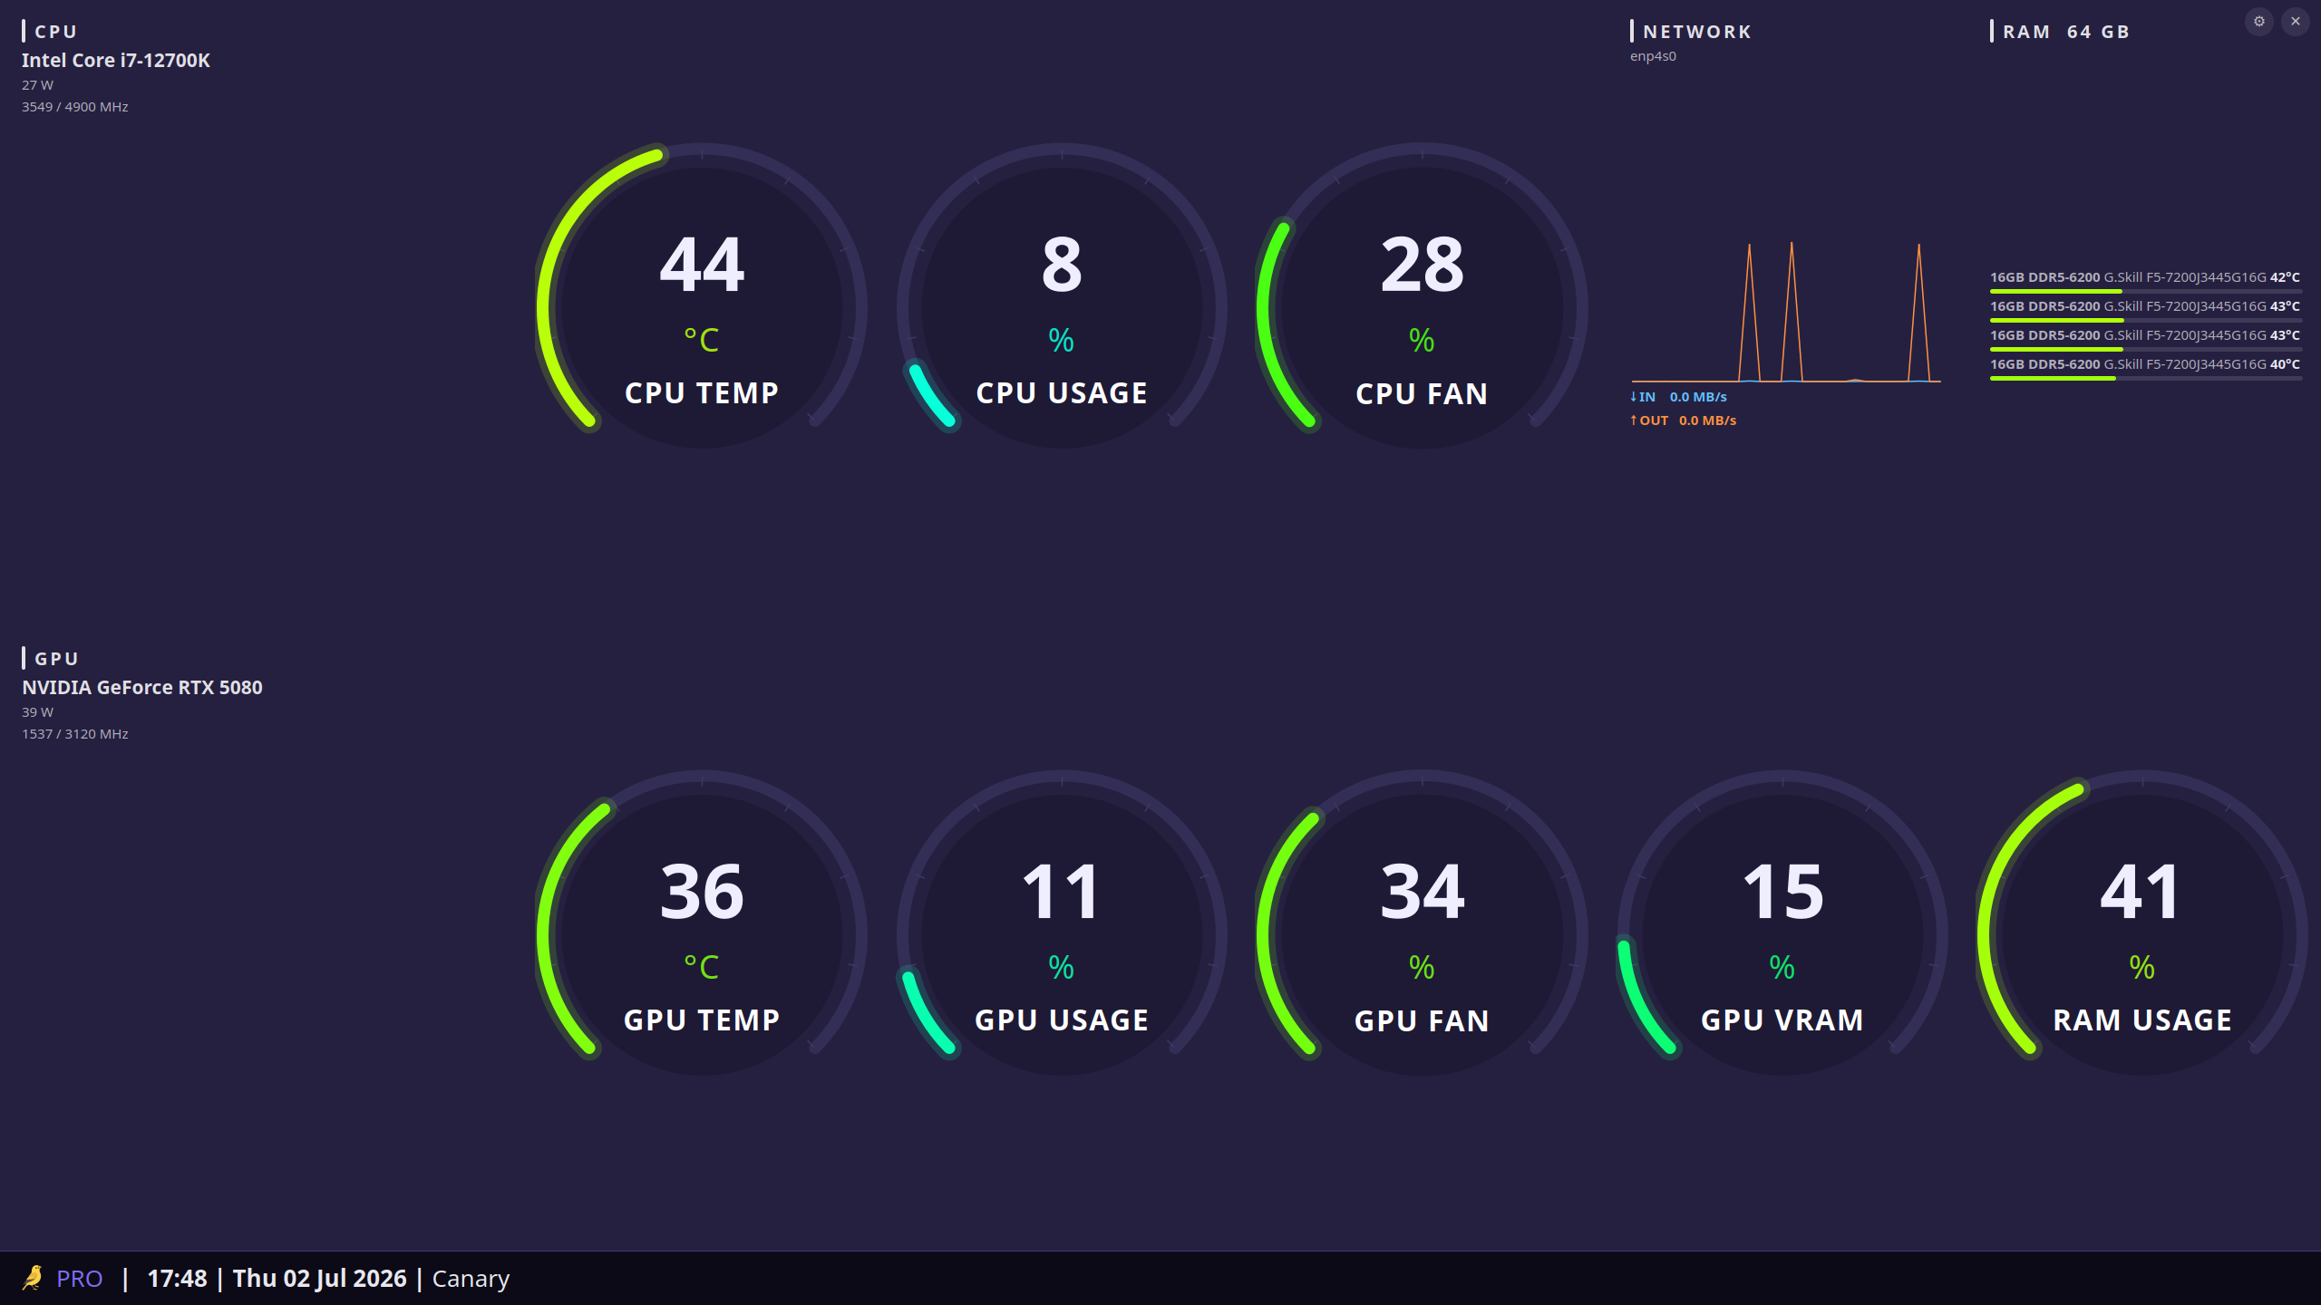Click the Intel Core i7-12700K name
The width and height of the screenshot is (2321, 1305).
click(x=116, y=61)
